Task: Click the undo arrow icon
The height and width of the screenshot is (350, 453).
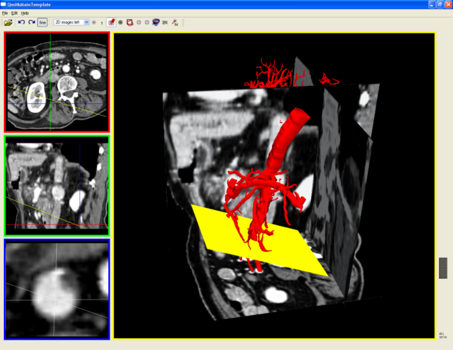Action: 21,23
